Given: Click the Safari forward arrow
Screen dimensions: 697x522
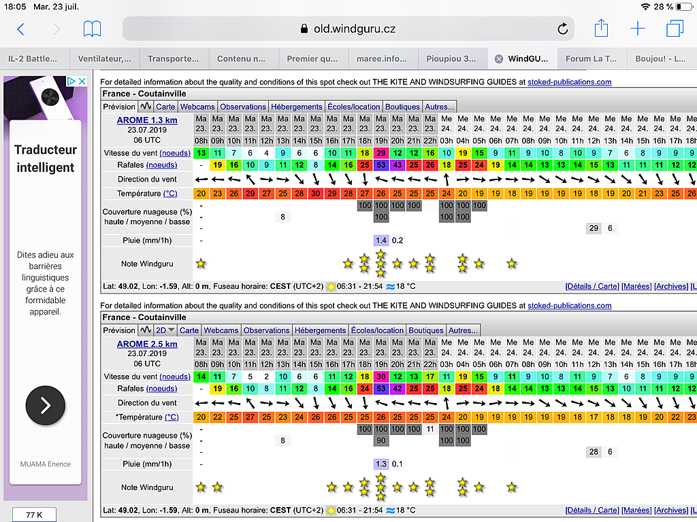Looking at the screenshot, I should tap(56, 29).
